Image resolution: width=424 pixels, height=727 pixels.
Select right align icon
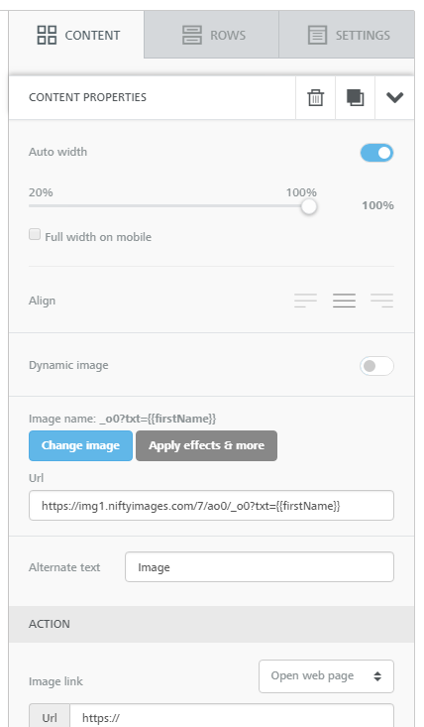[x=381, y=301]
